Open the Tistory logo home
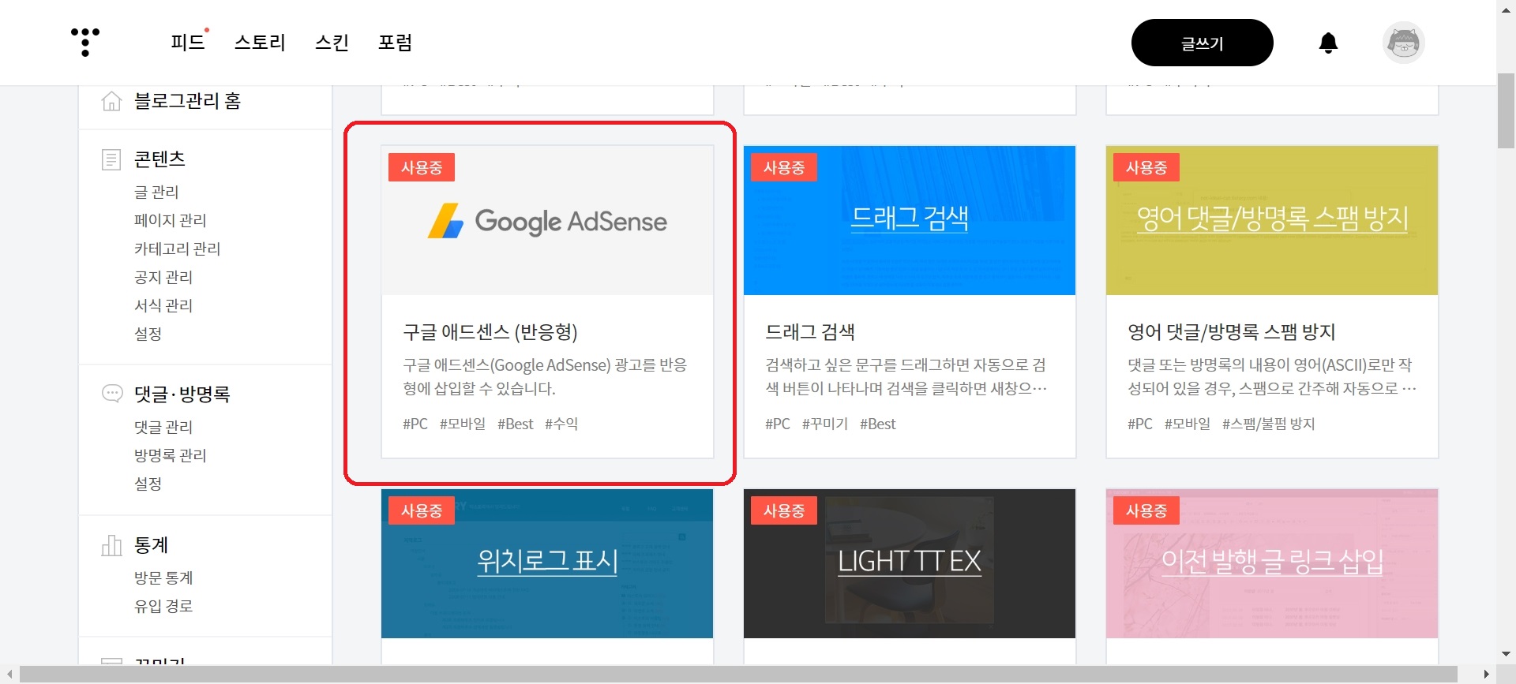Image resolution: width=1516 pixels, height=684 pixels. tap(85, 42)
